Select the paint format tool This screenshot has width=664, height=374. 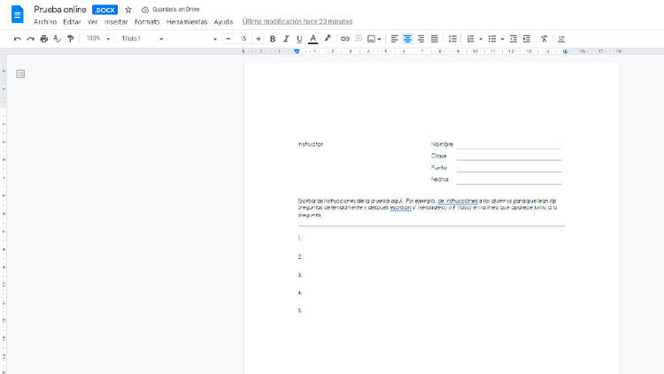(x=71, y=39)
